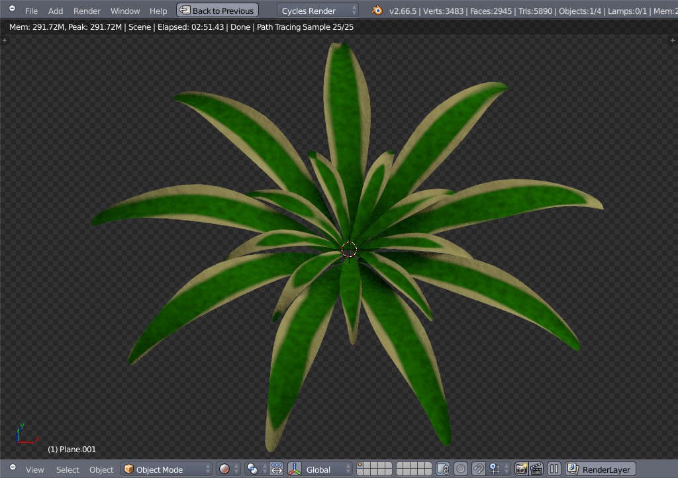Click the OpenGL render animation clapper icon
Image resolution: width=678 pixels, height=478 pixels.
click(536, 469)
